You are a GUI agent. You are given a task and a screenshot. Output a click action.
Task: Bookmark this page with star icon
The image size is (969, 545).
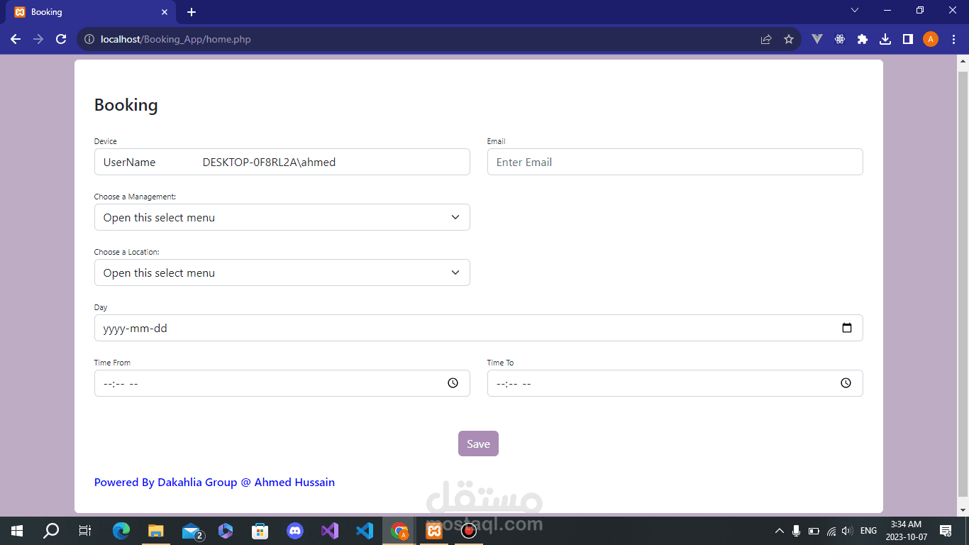tap(789, 40)
